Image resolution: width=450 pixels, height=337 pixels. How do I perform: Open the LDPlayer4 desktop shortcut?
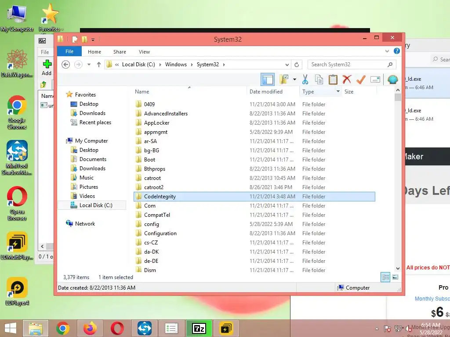(x=17, y=291)
